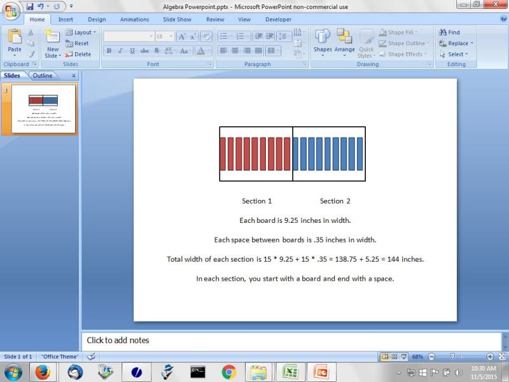The height and width of the screenshot is (382, 509).
Task: Zoom in with the plus button
Action: click(490, 357)
